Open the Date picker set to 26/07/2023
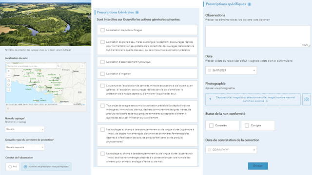The image size is (312, 175). pyautogui.click(x=231, y=70)
